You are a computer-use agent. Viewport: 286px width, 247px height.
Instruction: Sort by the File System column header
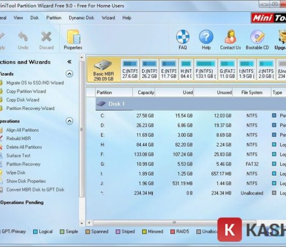coord(252,92)
